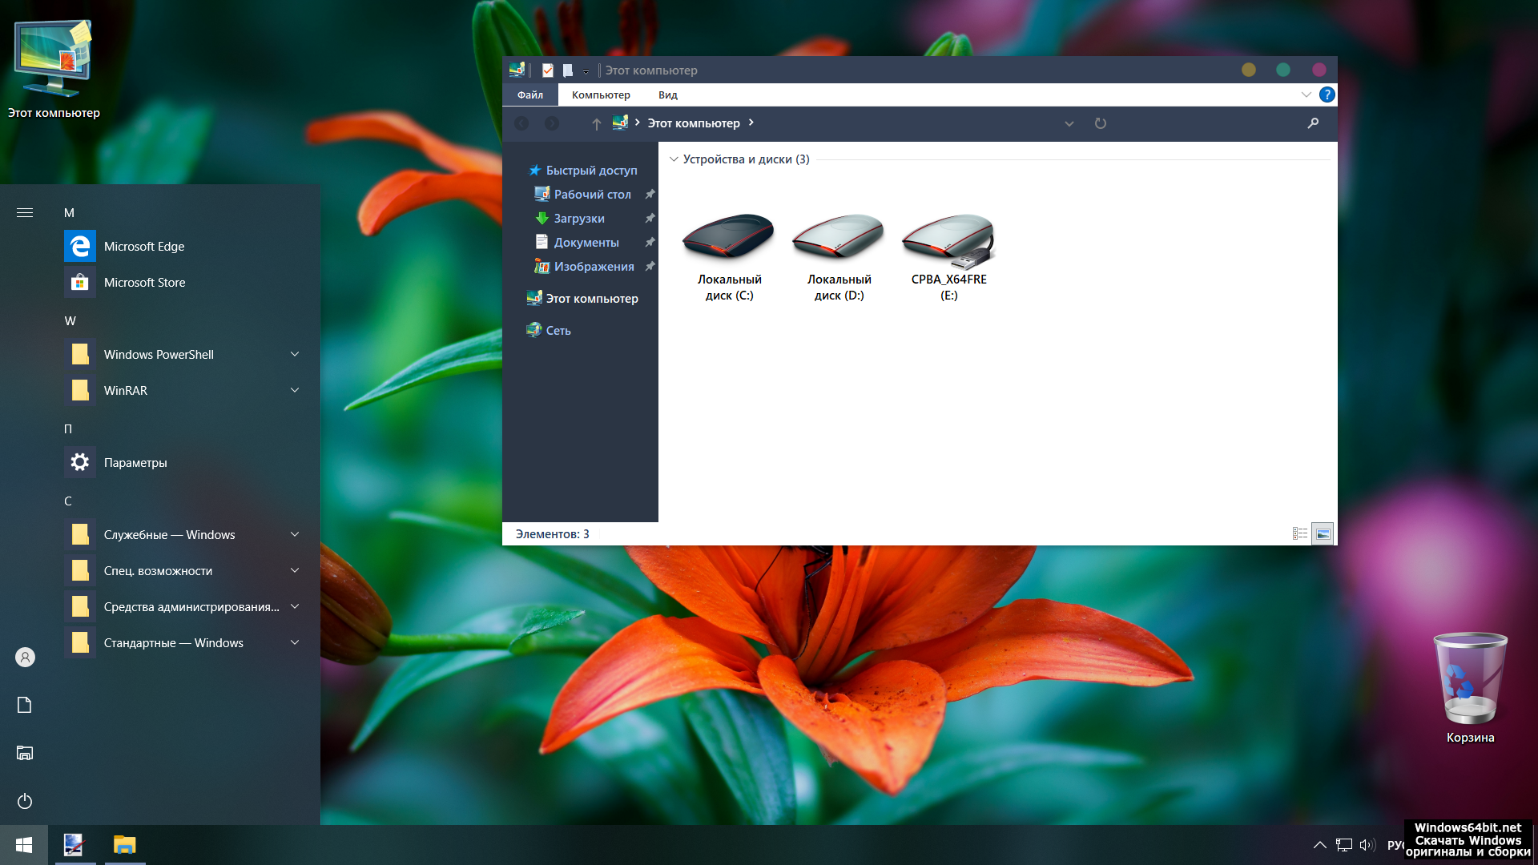
Task: Click the up-arrow navigation icon
Action: (596, 123)
